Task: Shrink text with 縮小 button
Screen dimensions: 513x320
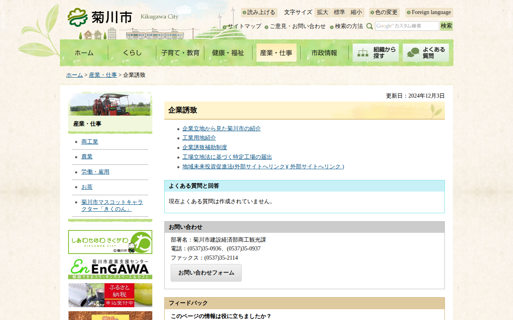Action: click(356, 12)
